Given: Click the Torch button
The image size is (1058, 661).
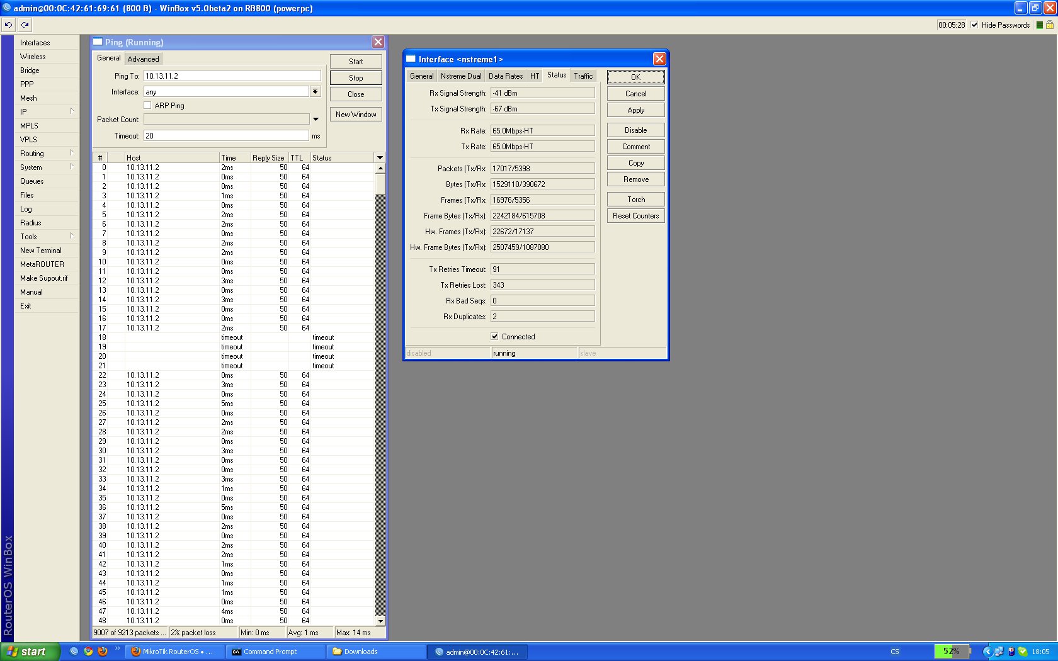Looking at the screenshot, I should tap(636, 200).
